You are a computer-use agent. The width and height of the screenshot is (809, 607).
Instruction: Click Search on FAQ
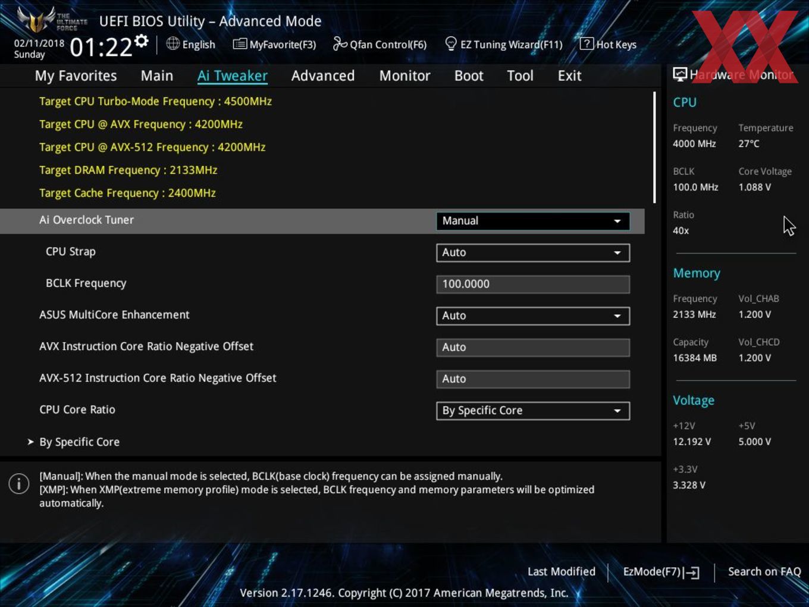[764, 571]
